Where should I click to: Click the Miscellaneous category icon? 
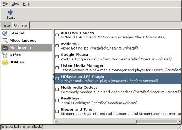click(x=5, y=41)
